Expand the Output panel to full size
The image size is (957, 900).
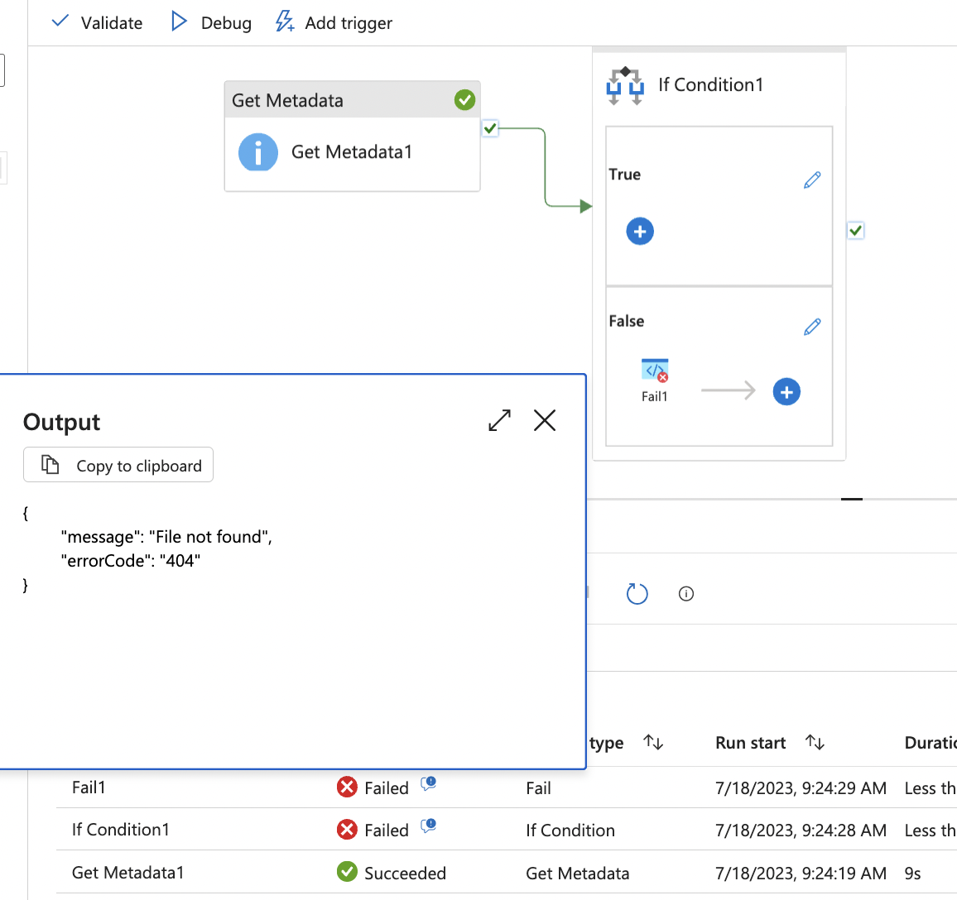tap(500, 420)
